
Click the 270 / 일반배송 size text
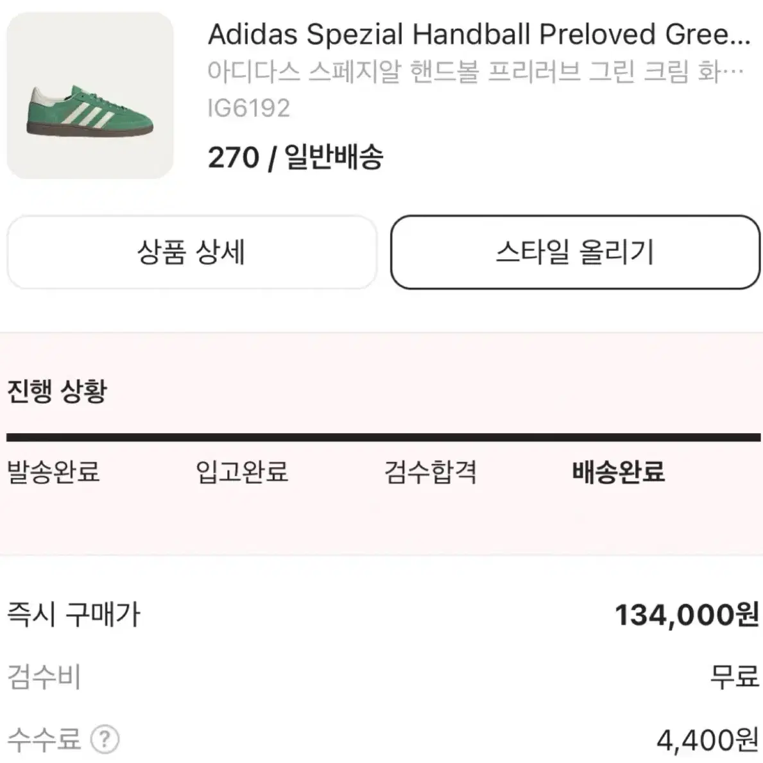[x=295, y=157]
